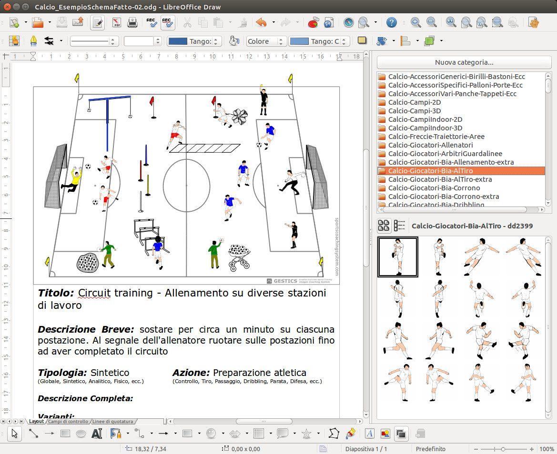Click the Help icon in the toolbar
This screenshot has height=454, width=557.
click(391, 22)
